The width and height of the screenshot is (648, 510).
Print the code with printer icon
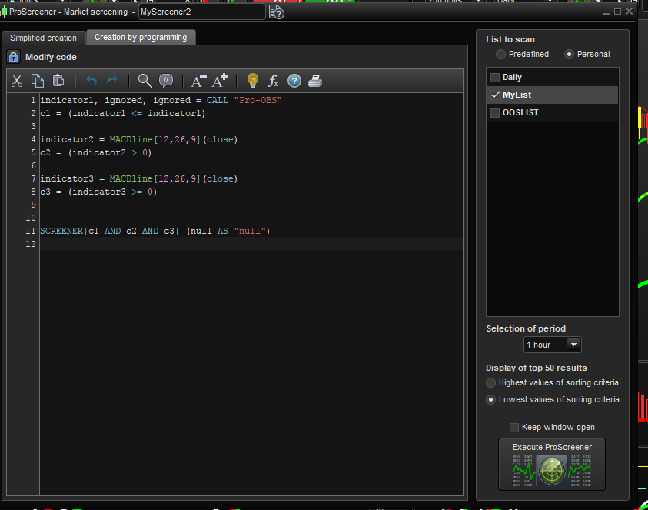(315, 81)
